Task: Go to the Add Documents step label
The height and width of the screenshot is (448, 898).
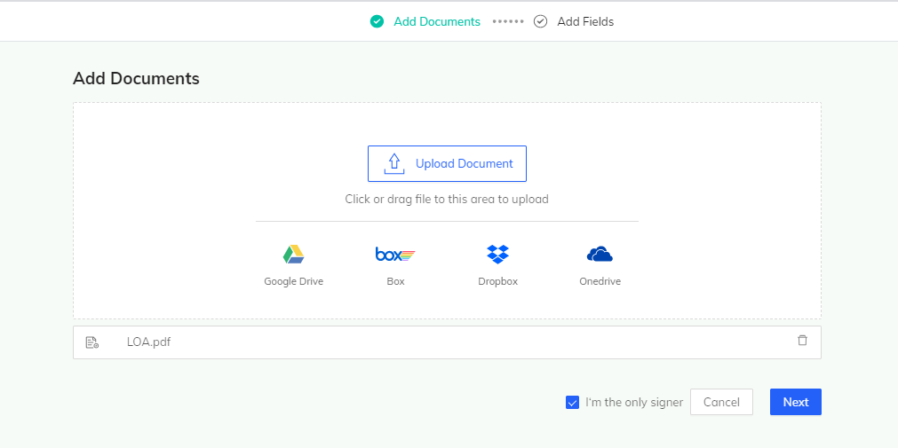Action: 437,21
